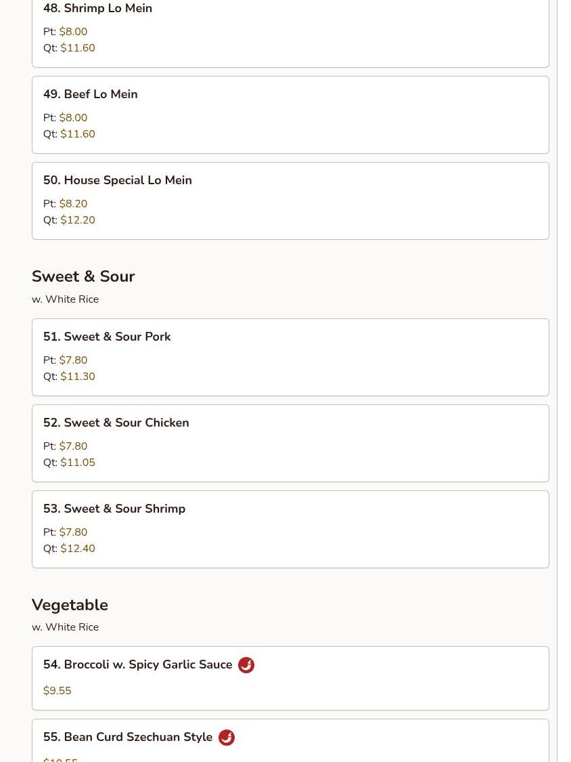Click the spicy chili icon next to Bean Curd Szechuan Style

pos(227,738)
